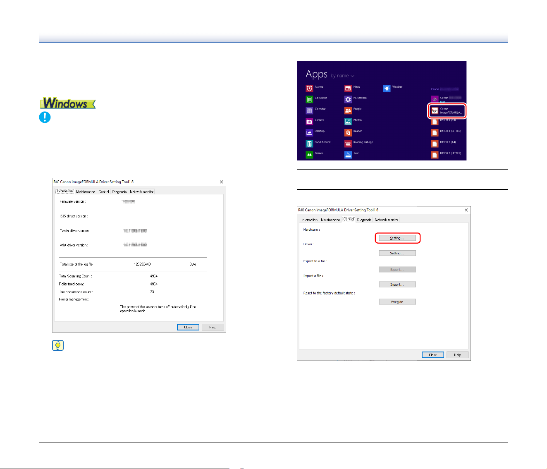Click Execute to reset factory defaults
This screenshot has width=547, height=469.
[397, 302]
